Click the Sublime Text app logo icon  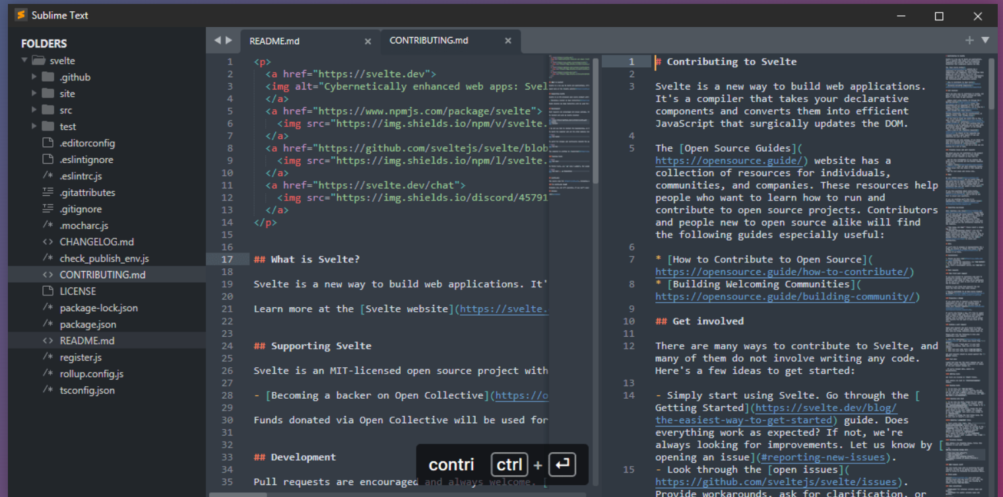click(21, 15)
